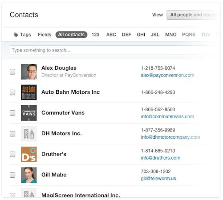Check the Alex Douglas checkbox
Screen dimensions: 223x200
pos(12,72)
